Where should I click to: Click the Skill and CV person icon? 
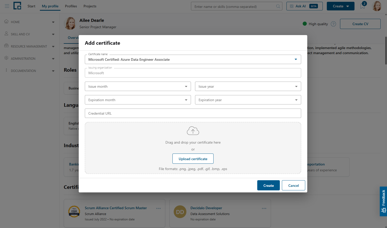[x=6, y=34]
